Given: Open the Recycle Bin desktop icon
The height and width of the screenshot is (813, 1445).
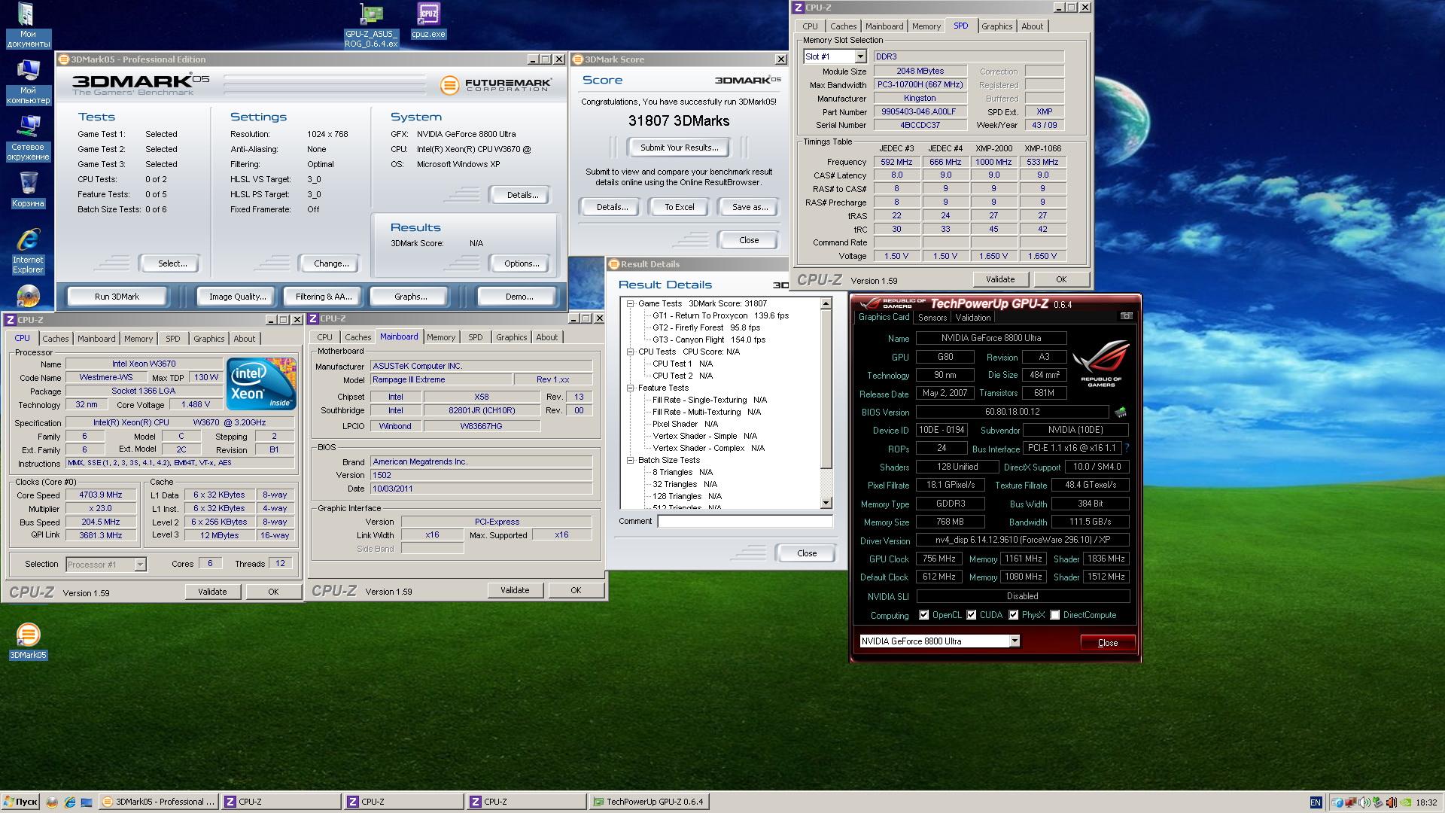Looking at the screenshot, I should point(28,190).
